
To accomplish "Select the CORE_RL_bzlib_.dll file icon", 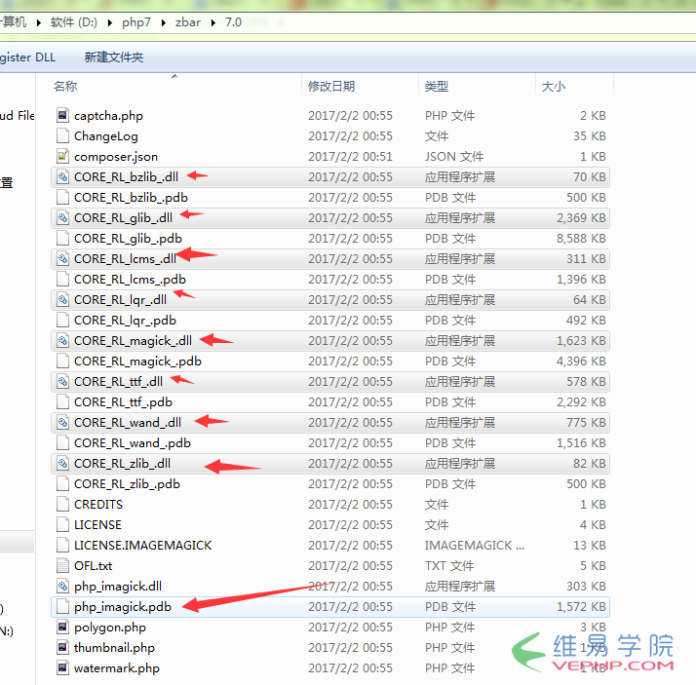I will [63, 177].
